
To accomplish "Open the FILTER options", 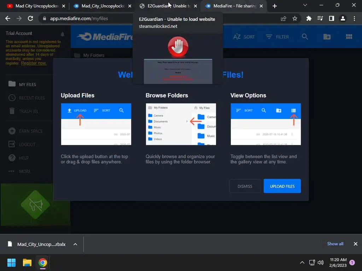I will [x=277, y=37].
